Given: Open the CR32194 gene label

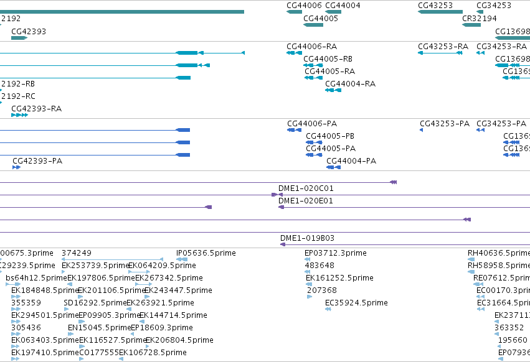Looking at the screenshot, I should [x=480, y=18].
